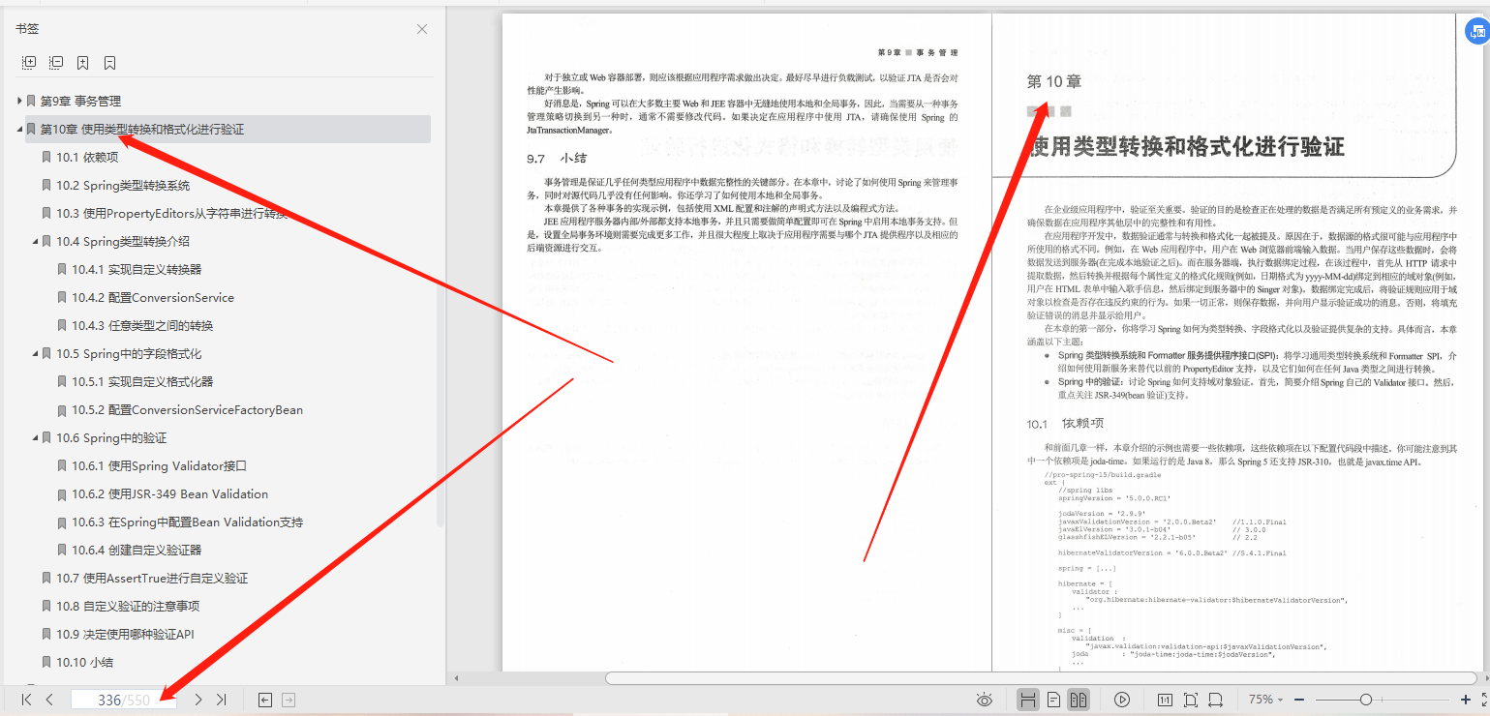
Task: Go to the next page
Action: click(x=198, y=700)
